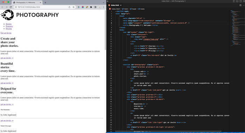Viewport: 245px width, 133px height.
Task: Click the btn btn-dark anchor code line
Action: [x=153, y=56]
